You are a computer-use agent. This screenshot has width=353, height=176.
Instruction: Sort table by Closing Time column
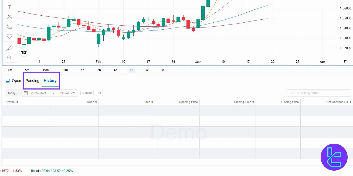pyautogui.click(x=244, y=102)
